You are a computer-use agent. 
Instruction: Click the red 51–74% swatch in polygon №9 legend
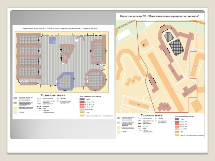click(177, 124)
